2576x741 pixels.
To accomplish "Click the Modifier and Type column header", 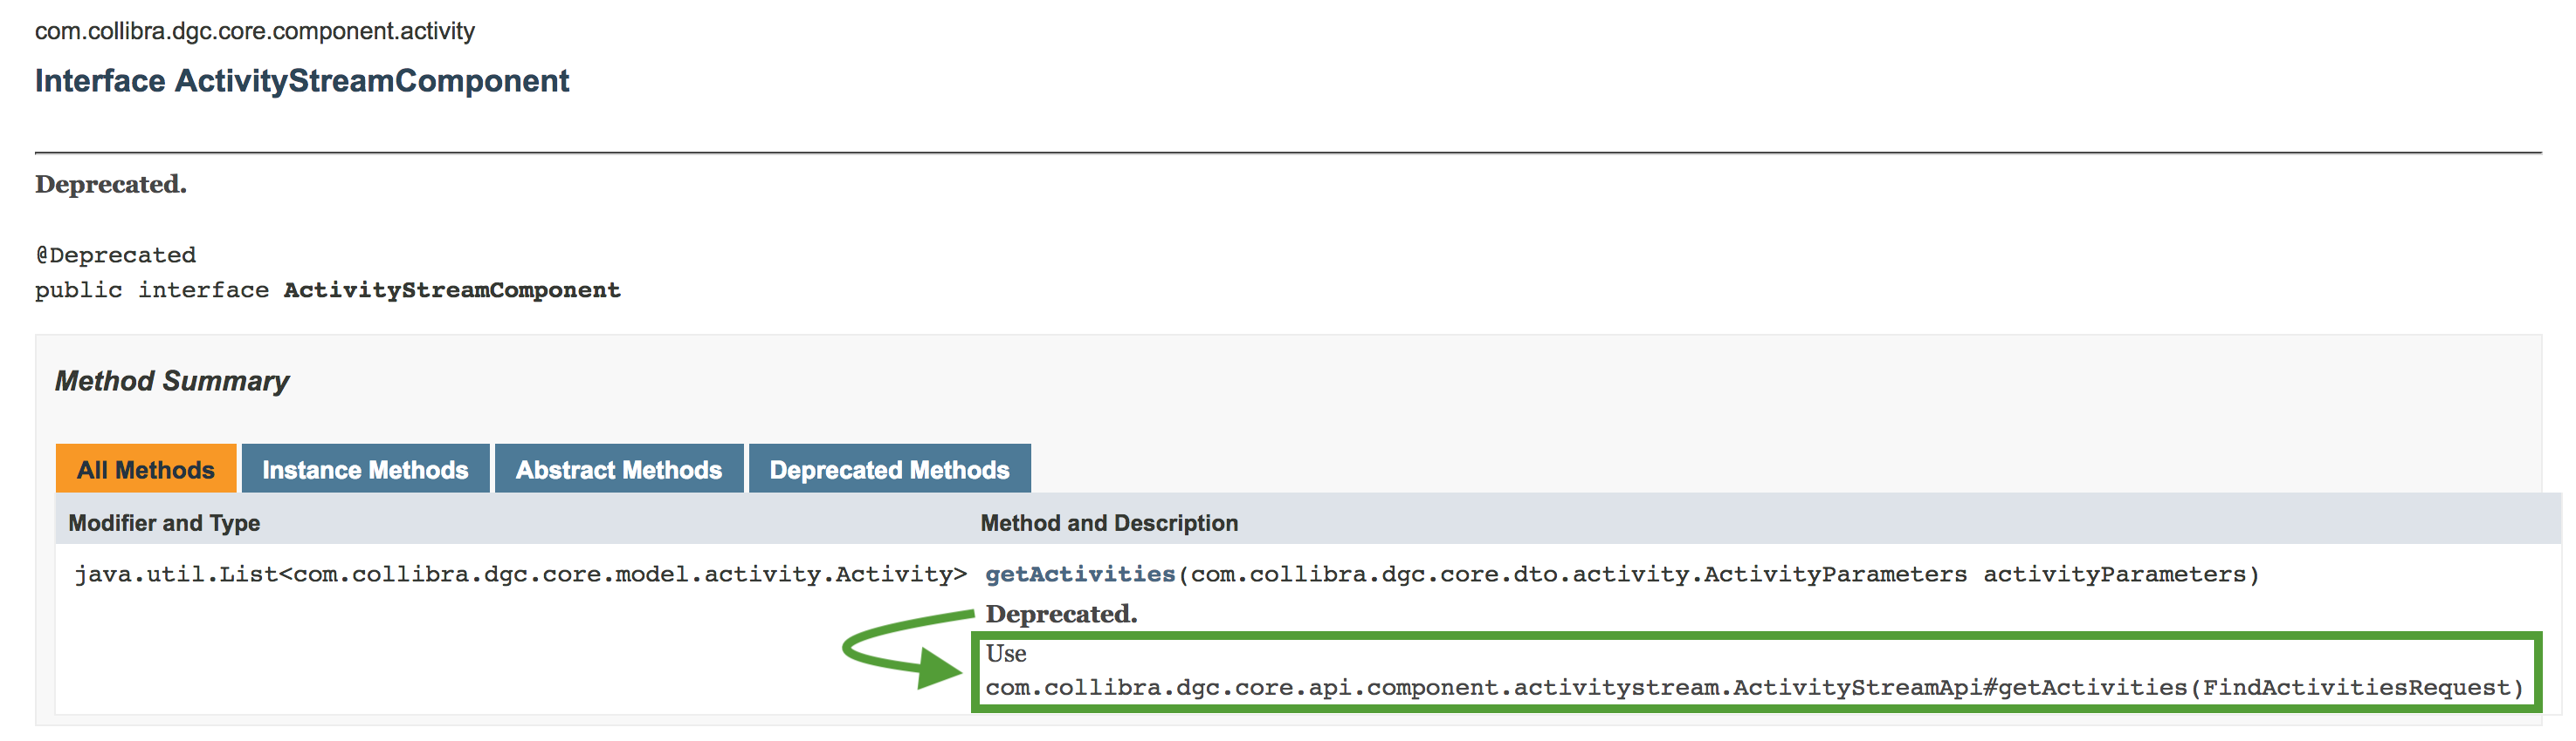I will pyautogui.click(x=164, y=523).
